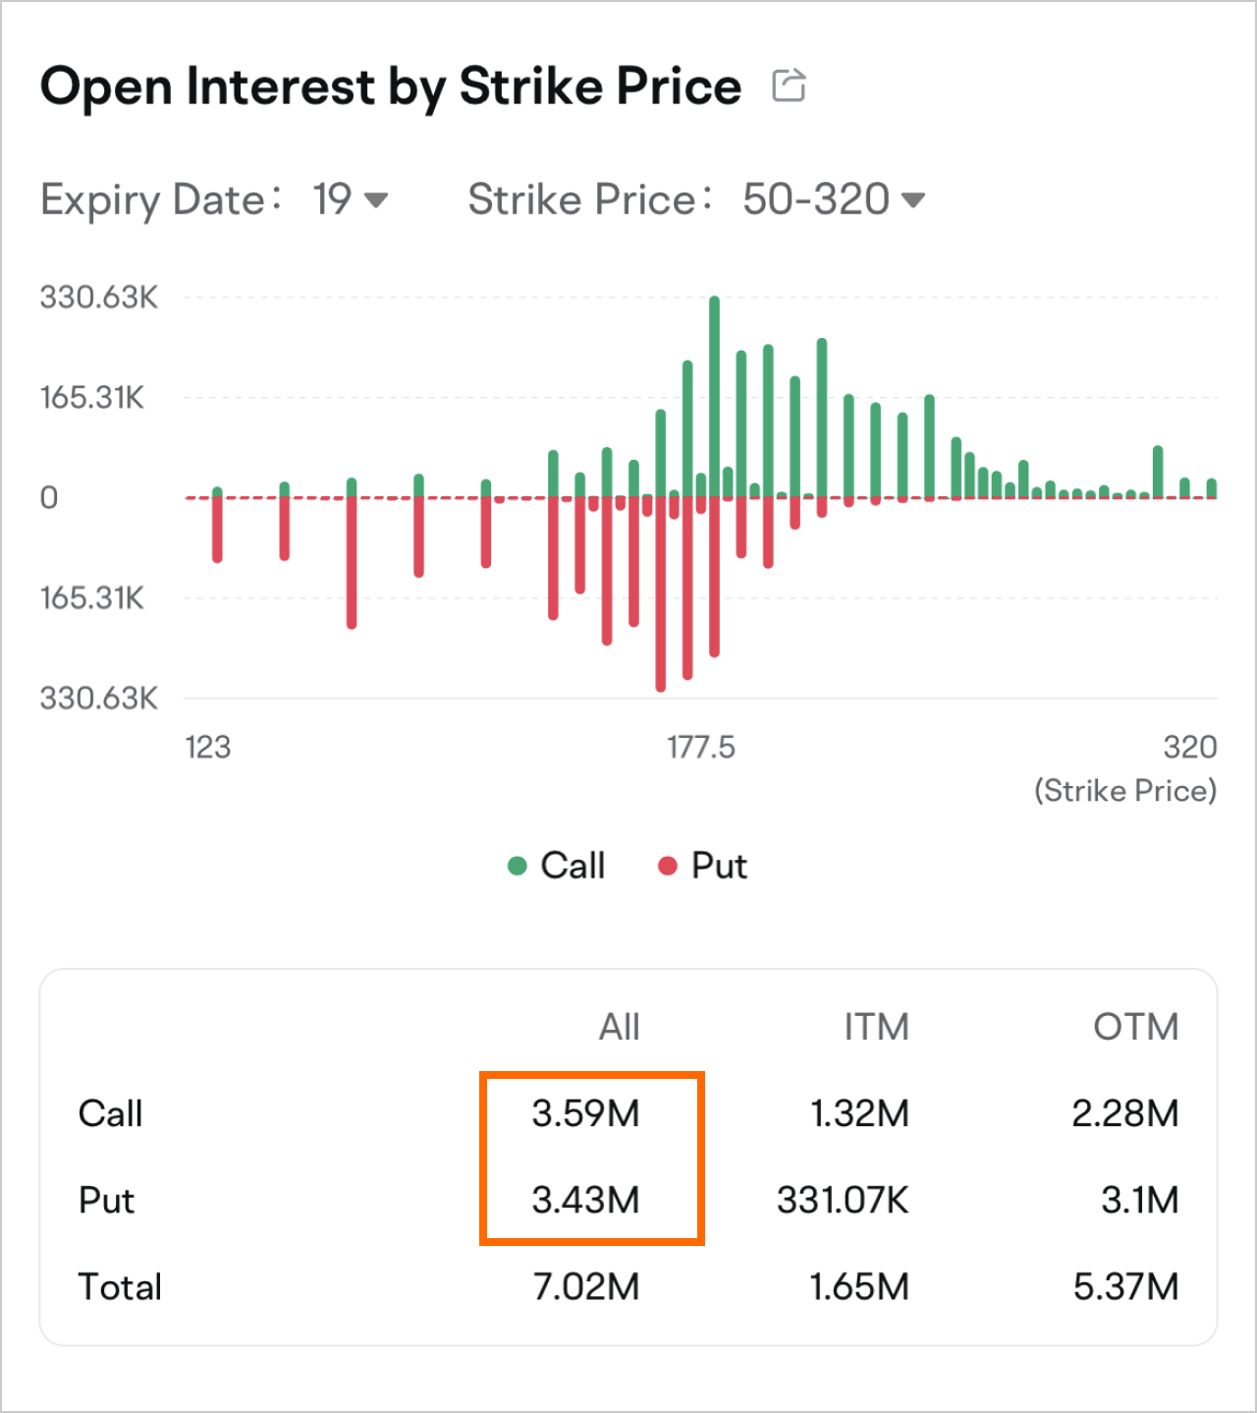Select the OTM column header
1257x1413 pixels.
tap(1136, 1026)
